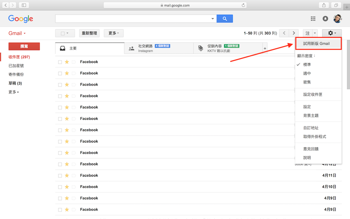350x219 pixels.
Task: Click the blue search magnifier button
Action: [x=225, y=19]
